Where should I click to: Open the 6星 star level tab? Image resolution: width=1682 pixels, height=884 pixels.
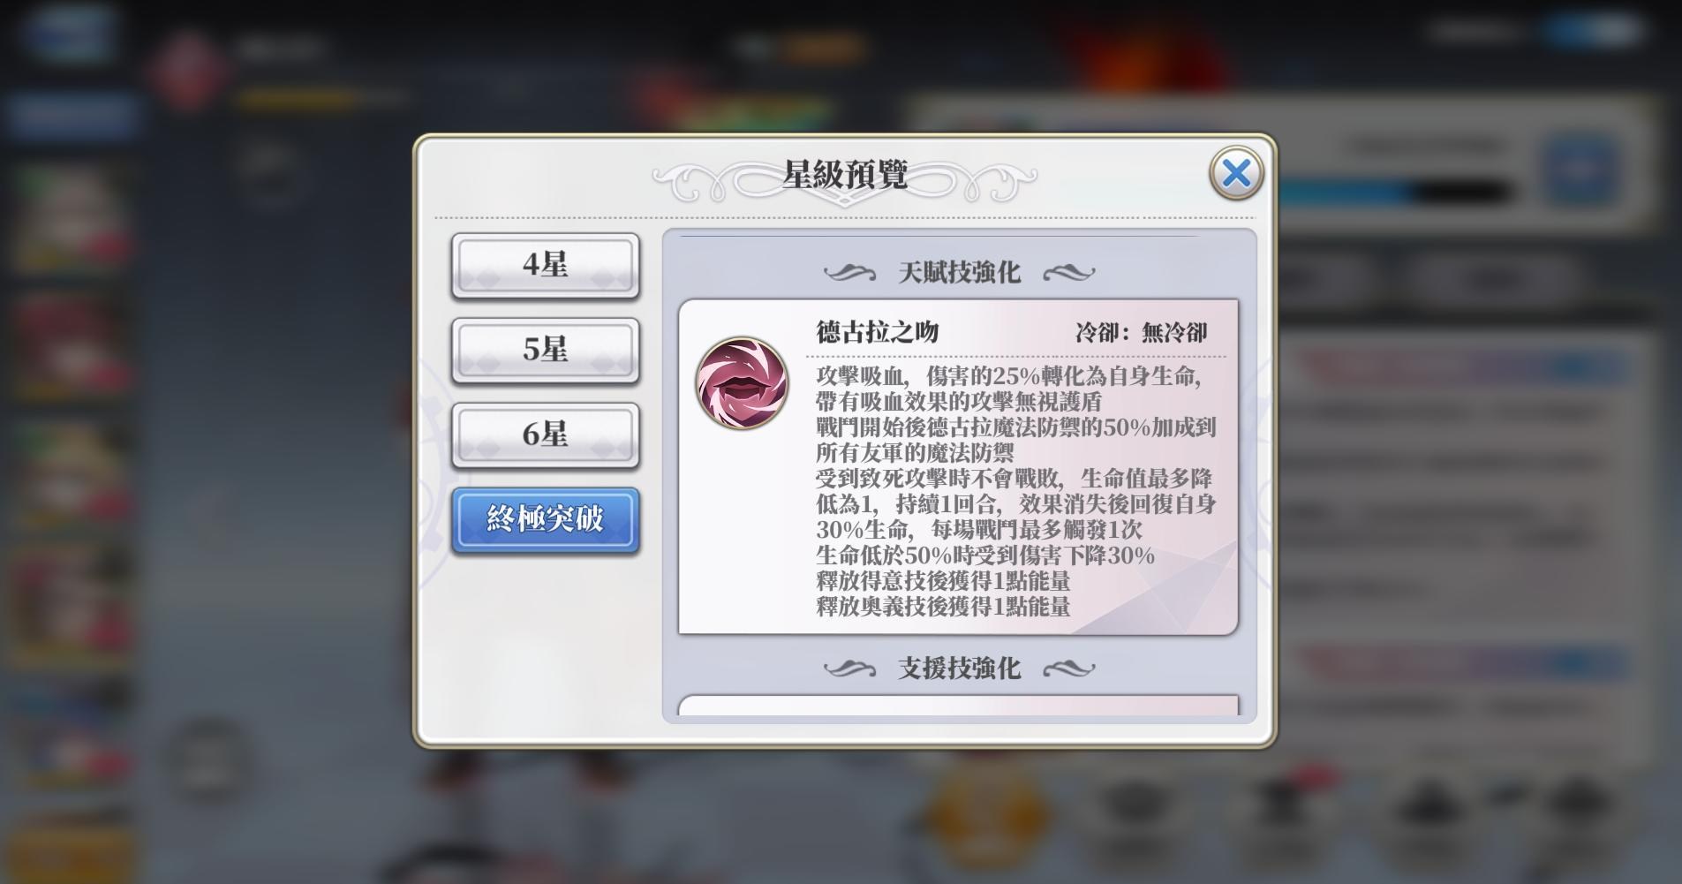point(545,434)
